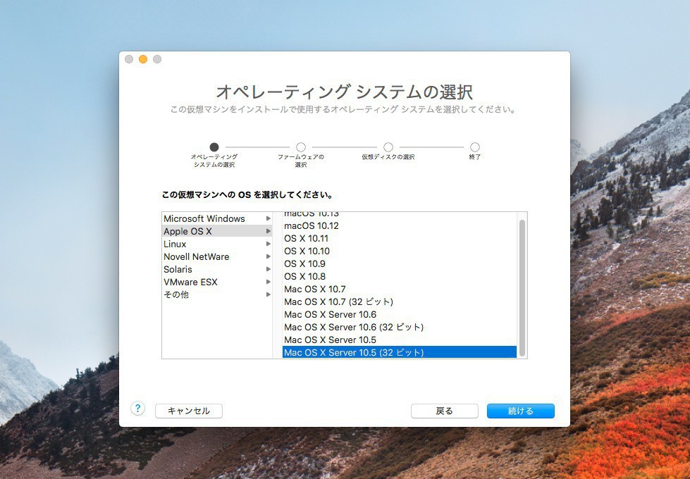The image size is (690, 479).
Task: Choose OS X 10.8 version
Action: tap(400, 277)
